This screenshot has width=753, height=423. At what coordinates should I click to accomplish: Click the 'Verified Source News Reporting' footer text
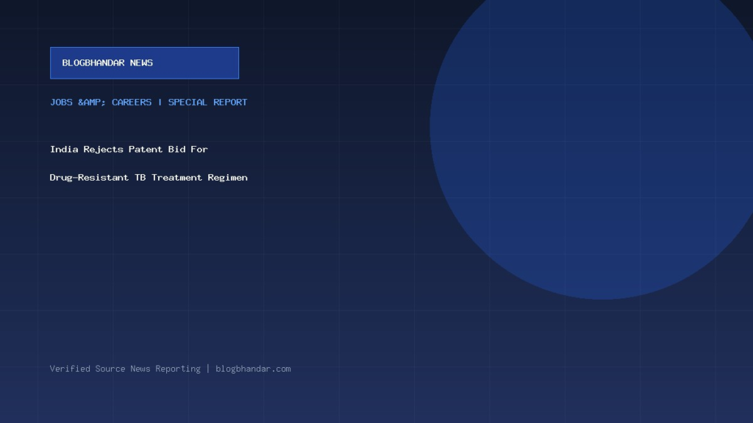pos(125,369)
